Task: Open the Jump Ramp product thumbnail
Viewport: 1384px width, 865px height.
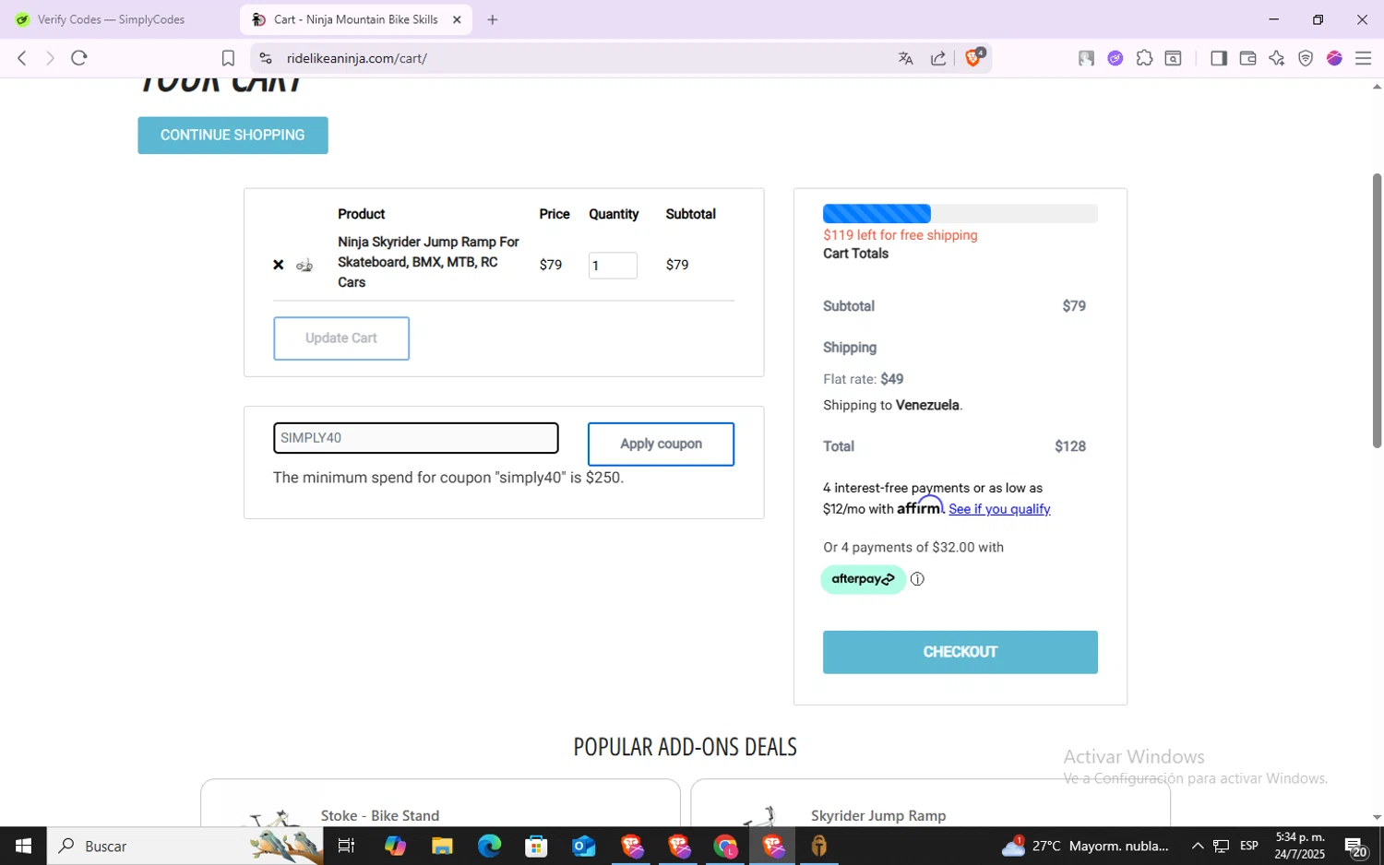Action: coord(304,266)
